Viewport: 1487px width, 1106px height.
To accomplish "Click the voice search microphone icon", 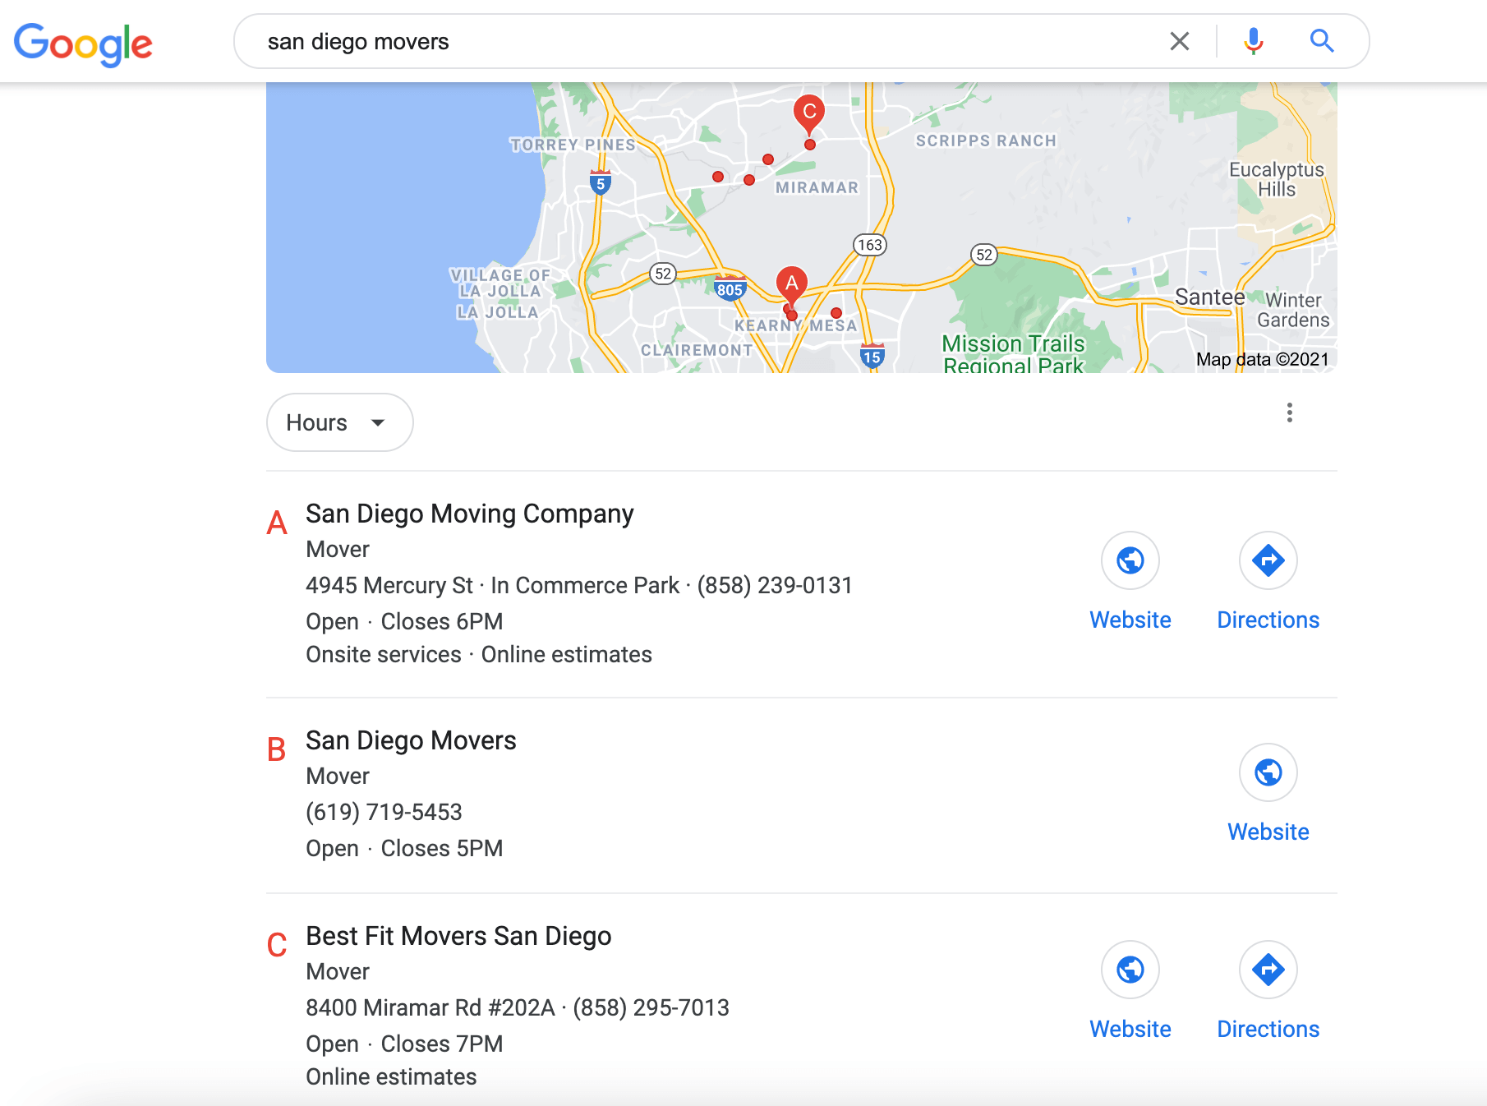I will click(x=1254, y=40).
